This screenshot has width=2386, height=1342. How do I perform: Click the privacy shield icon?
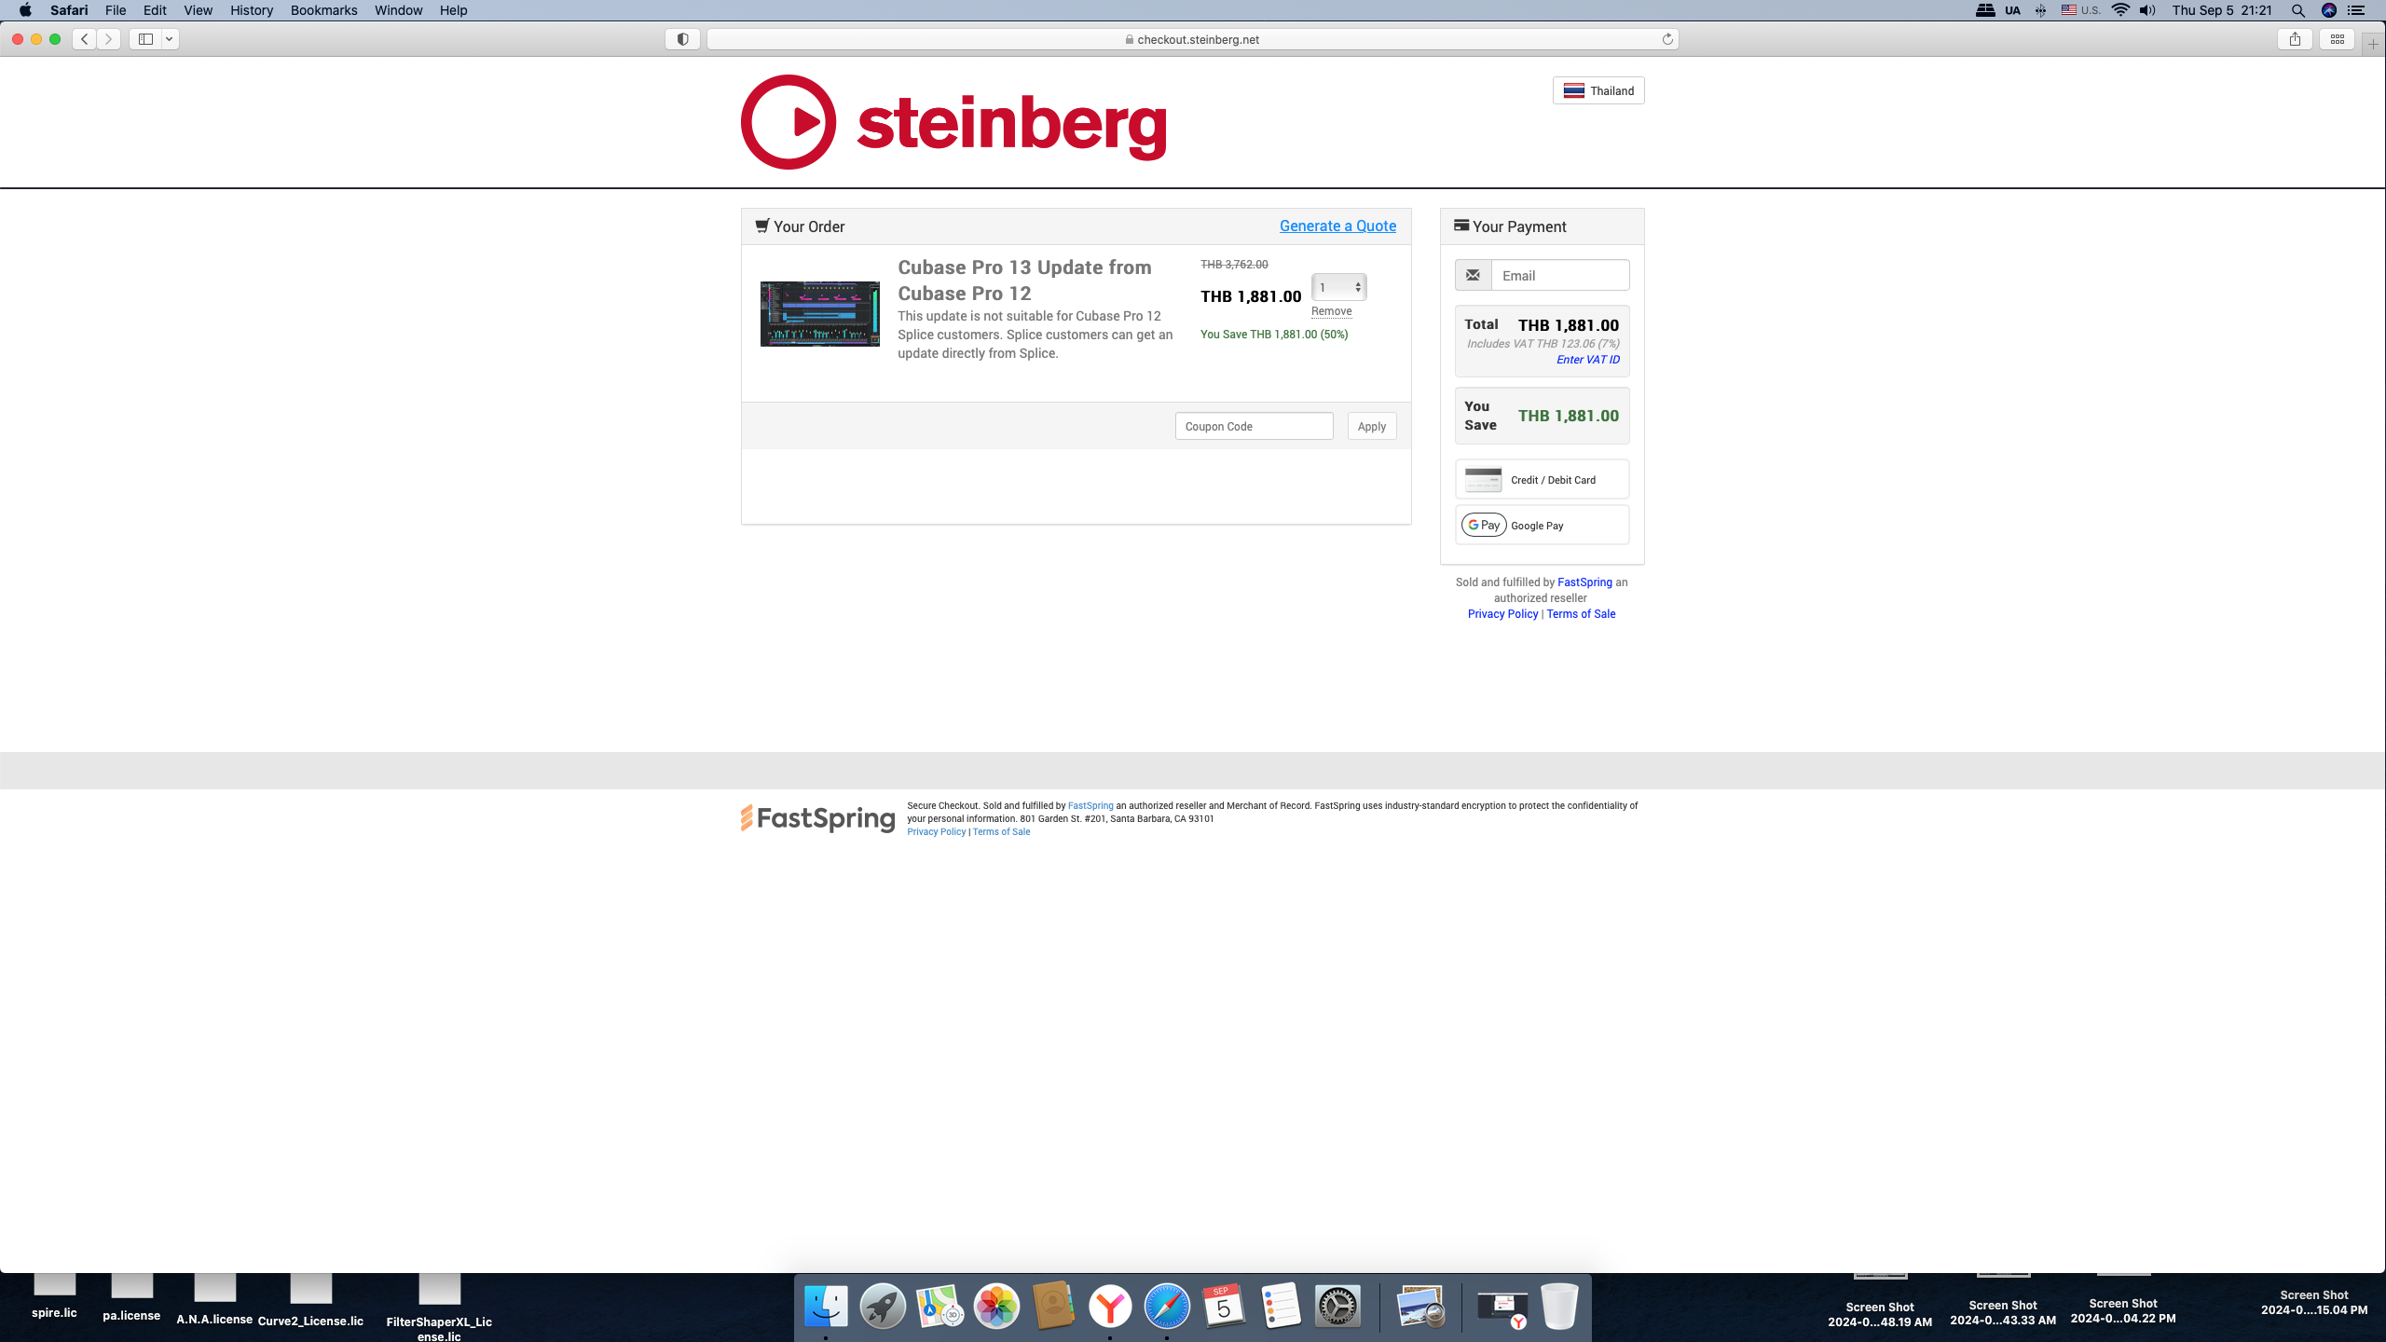[x=682, y=39]
